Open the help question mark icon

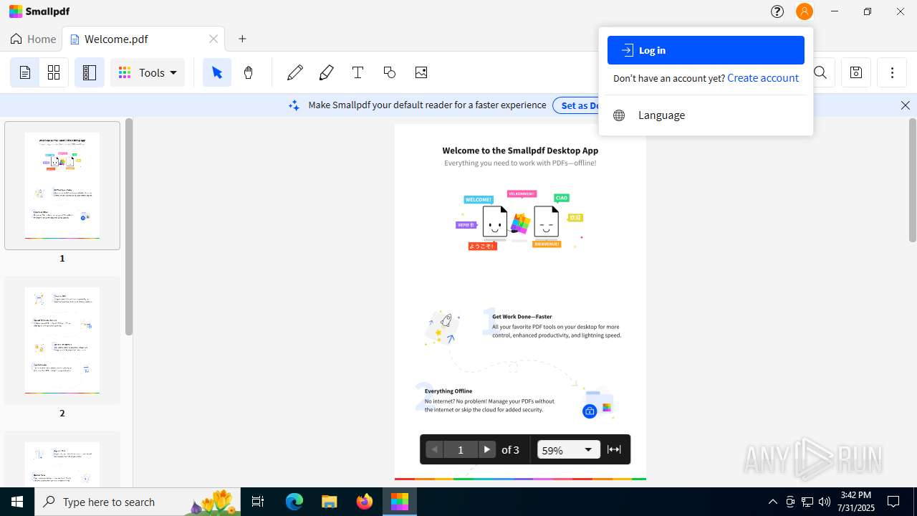(777, 11)
